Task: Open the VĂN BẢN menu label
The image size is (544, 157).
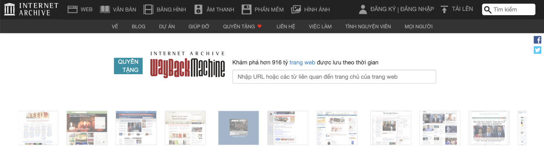Action: point(124,9)
